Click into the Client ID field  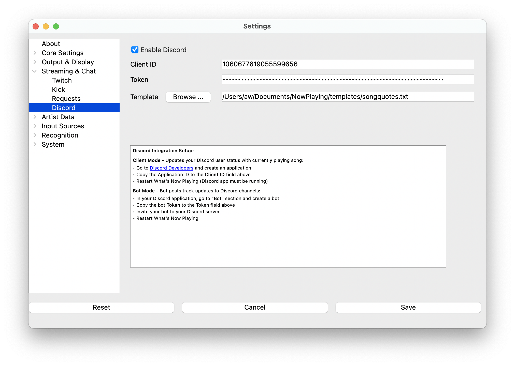click(347, 64)
